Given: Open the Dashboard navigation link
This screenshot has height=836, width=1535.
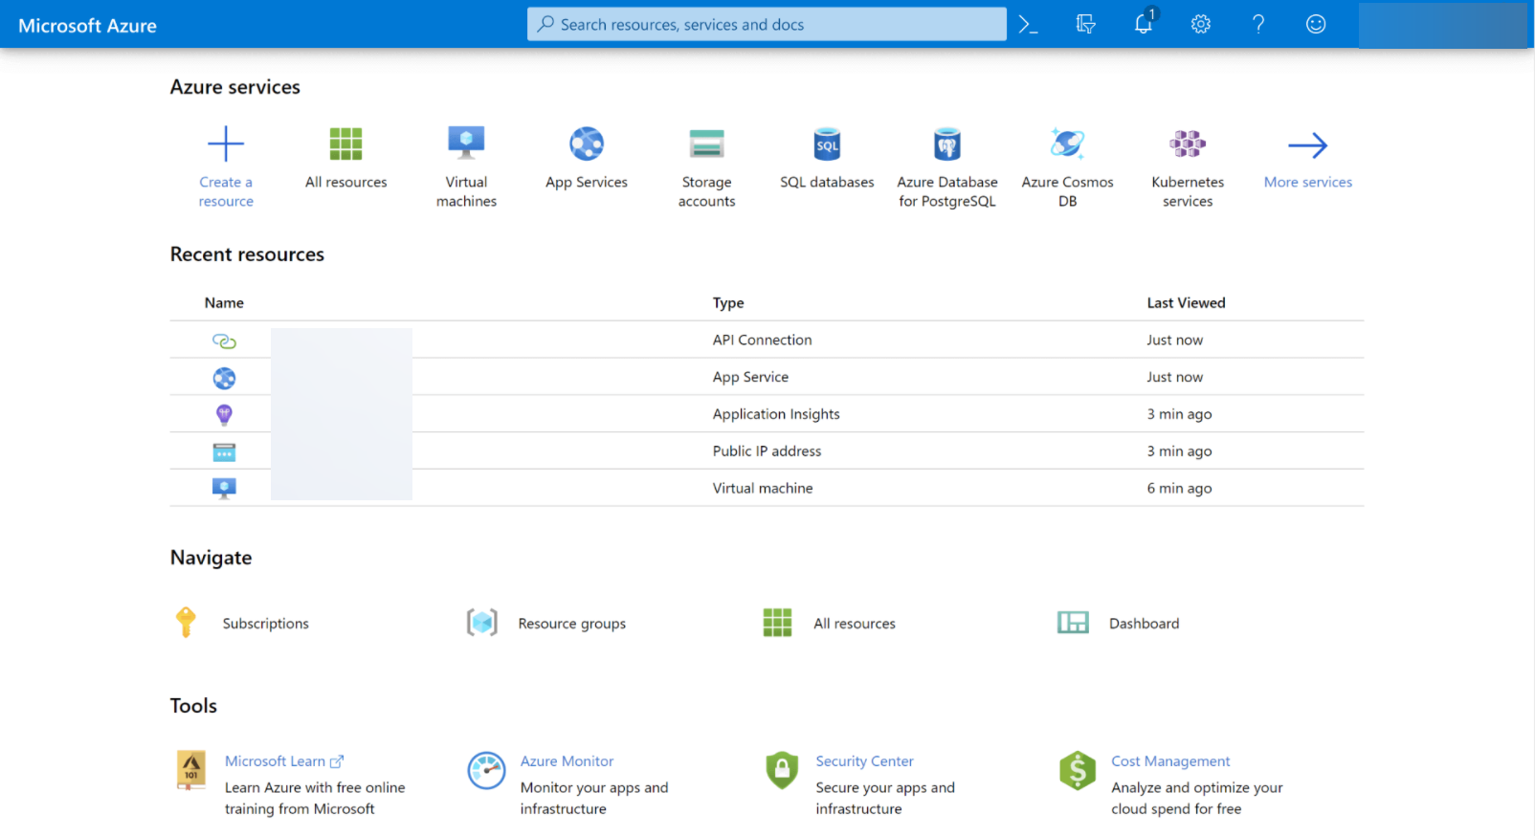Looking at the screenshot, I should (x=1144, y=624).
